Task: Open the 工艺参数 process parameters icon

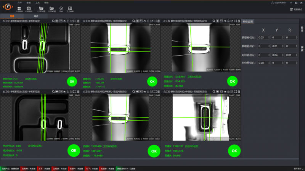Action: (x=70, y=8)
